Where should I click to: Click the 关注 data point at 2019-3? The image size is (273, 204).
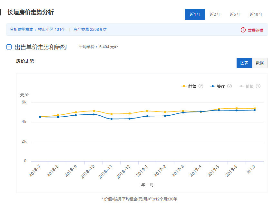click(183, 112)
